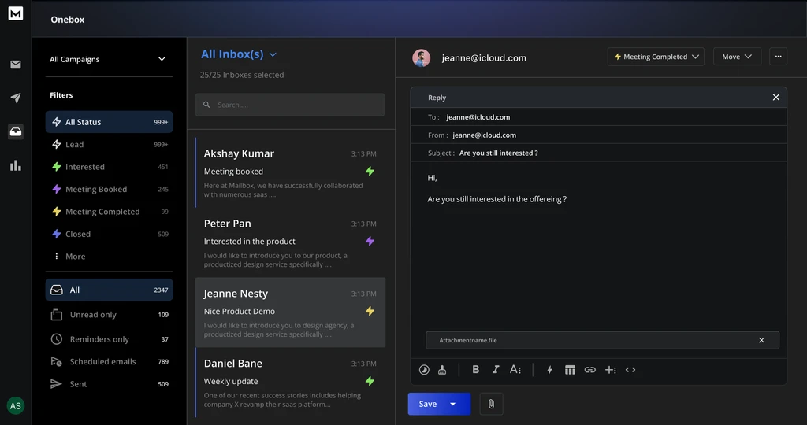Filter by Meeting Completed in sidebar
The height and width of the screenshot is (425, 807).
(109, 211)
